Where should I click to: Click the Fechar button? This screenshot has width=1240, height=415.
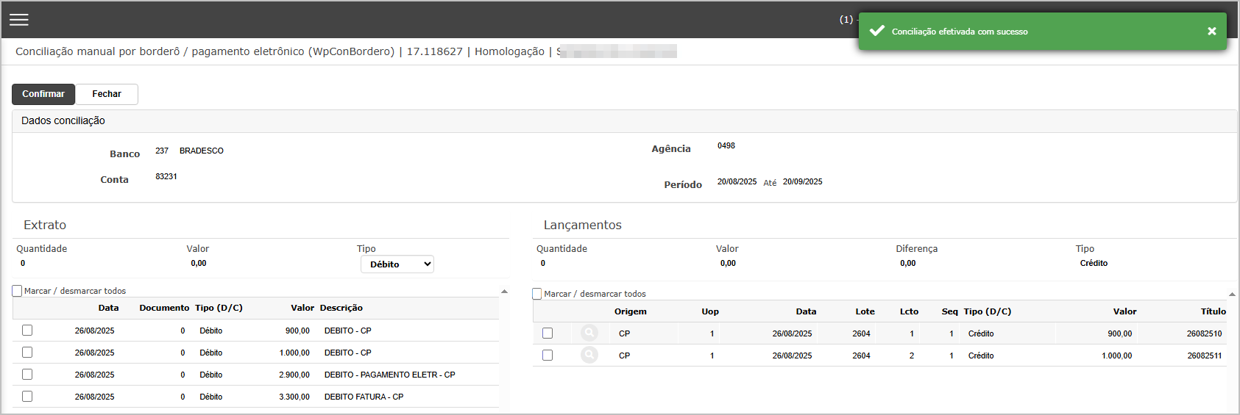point(107,94)
